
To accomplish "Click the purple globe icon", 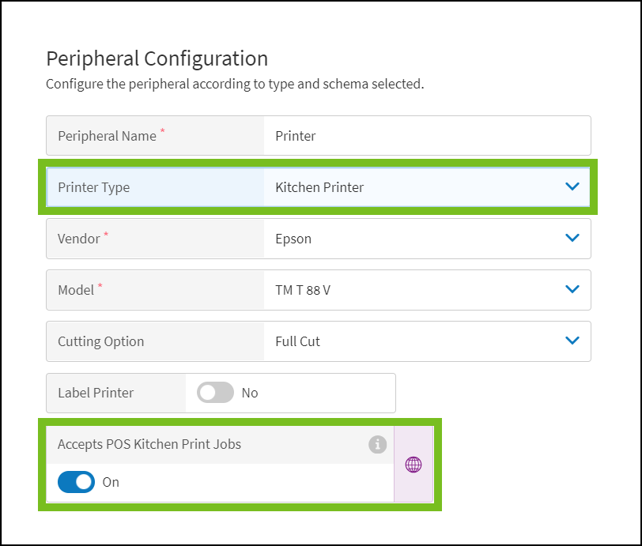I will click(414, 465).
